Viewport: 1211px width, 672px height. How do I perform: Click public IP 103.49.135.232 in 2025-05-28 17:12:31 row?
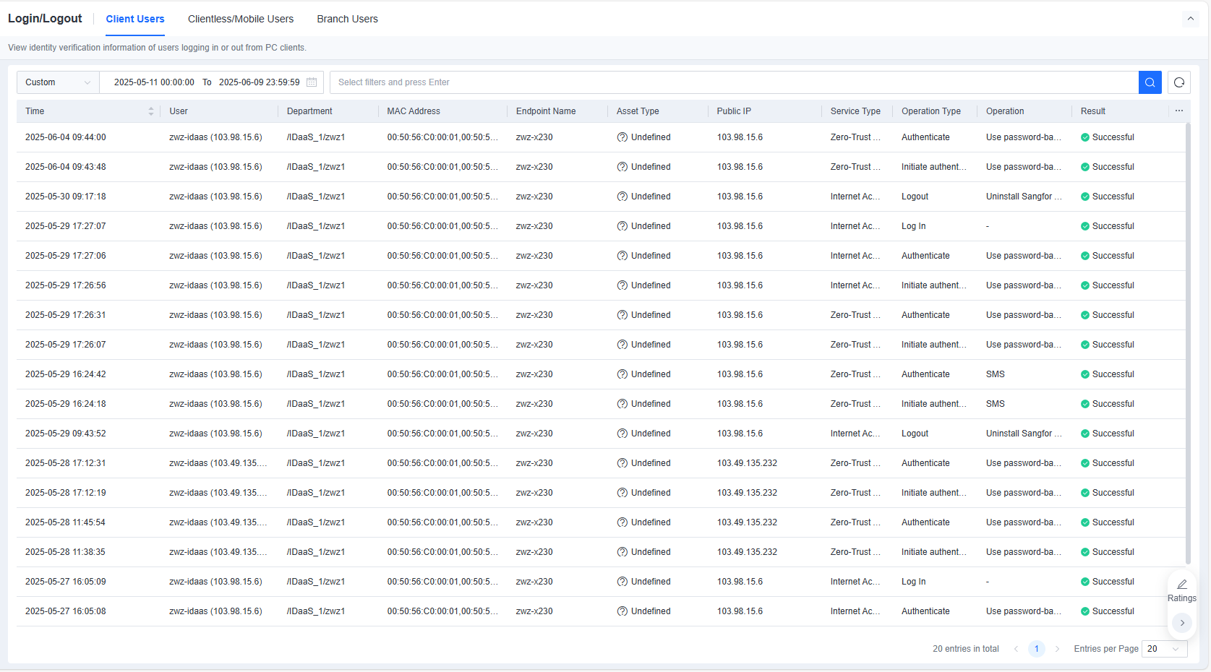tap(747, 463)
